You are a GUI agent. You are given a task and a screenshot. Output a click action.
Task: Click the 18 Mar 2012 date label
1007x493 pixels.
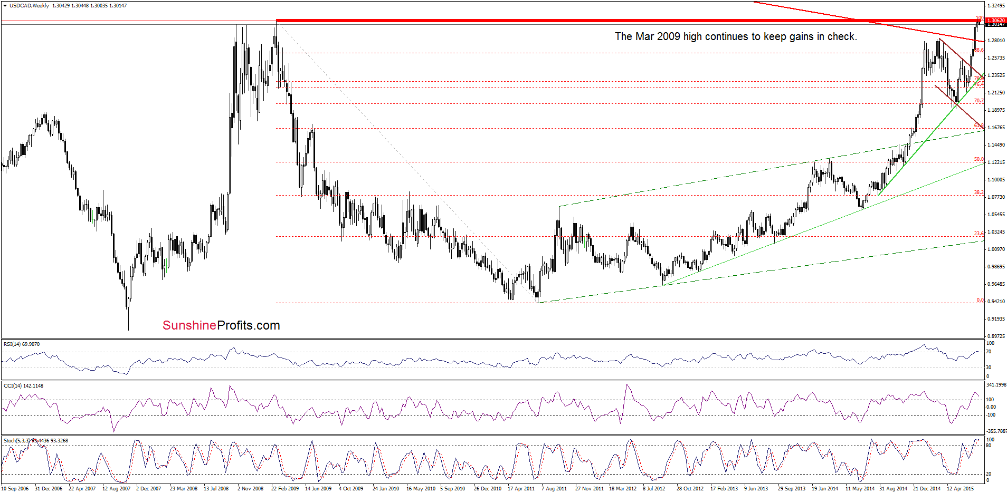coord(623,489)
